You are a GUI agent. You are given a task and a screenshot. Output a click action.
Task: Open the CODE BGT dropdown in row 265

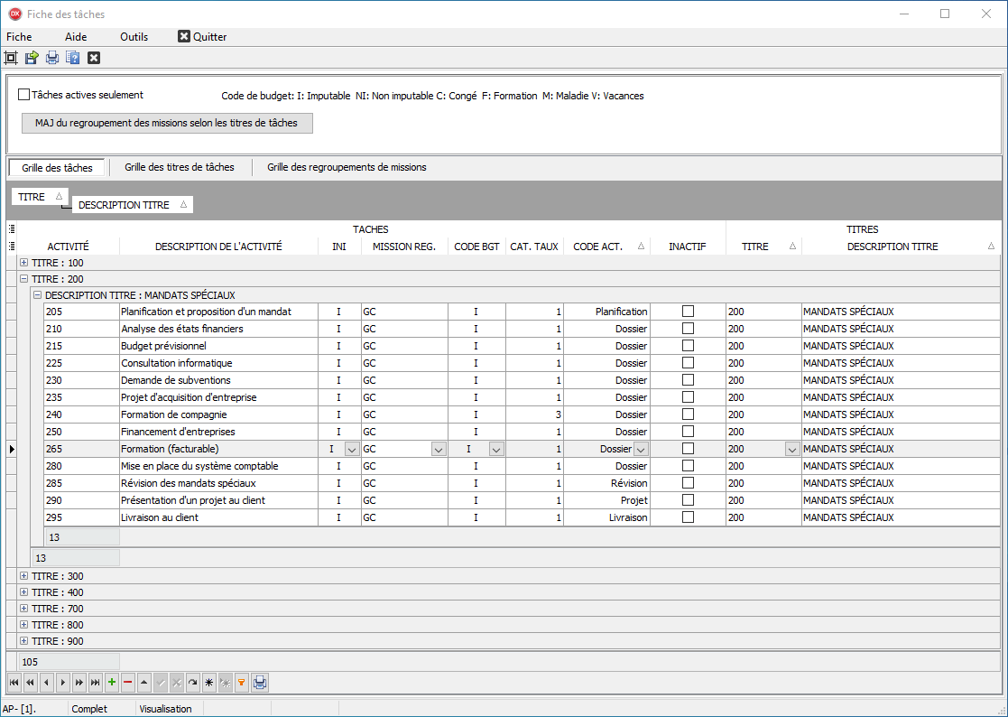tap(496, 450)
